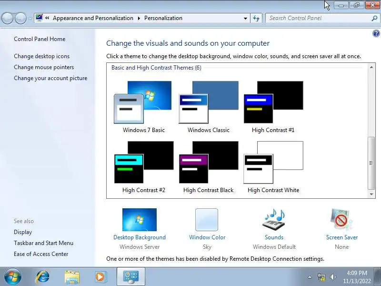The height and width of the screenshot is (286, 381).
Task: Click the volume speaker tray icon
Action: (333, 277)
